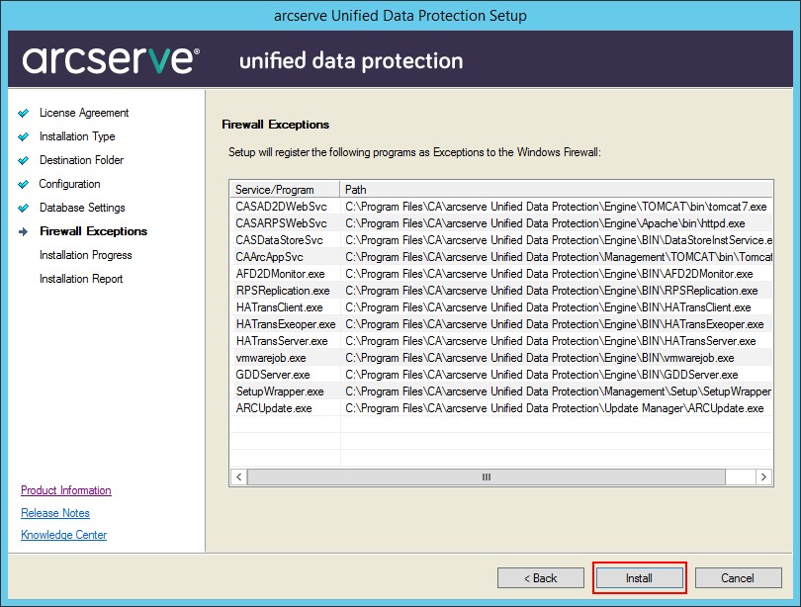
Task: Click the Path column header
Action: click(x=557, y=190)
